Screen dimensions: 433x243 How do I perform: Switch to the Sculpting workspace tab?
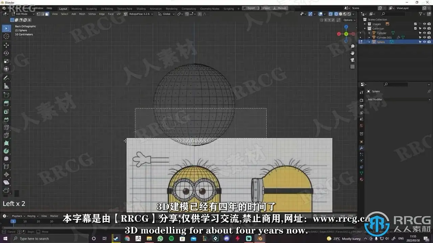pos(91,9)
